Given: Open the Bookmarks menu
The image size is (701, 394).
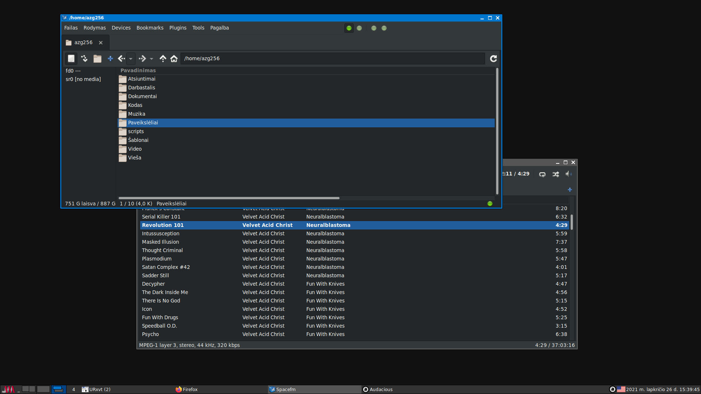Looking at the screenshot, I should 150,28.
